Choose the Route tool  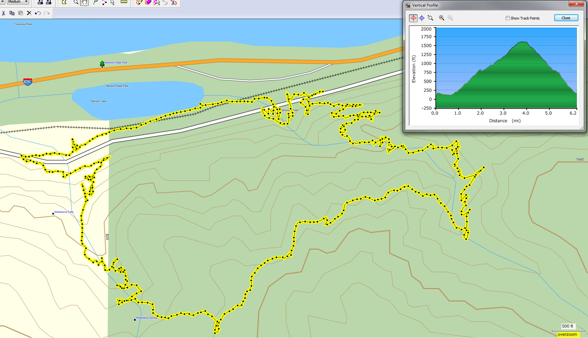(104, 3)
